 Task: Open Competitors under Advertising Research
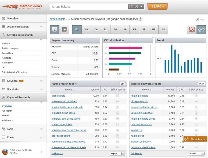pos(8,53)
